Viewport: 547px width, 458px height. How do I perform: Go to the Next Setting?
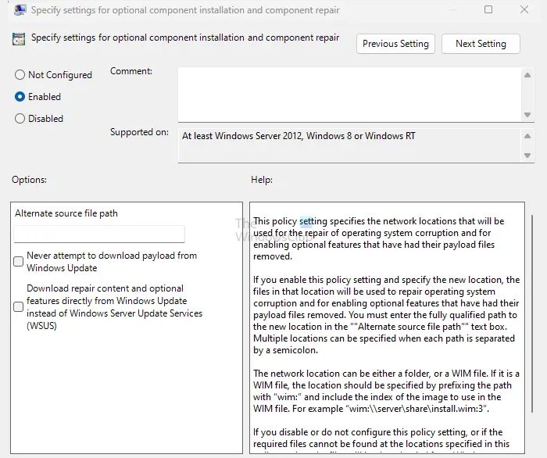(481, 44)
